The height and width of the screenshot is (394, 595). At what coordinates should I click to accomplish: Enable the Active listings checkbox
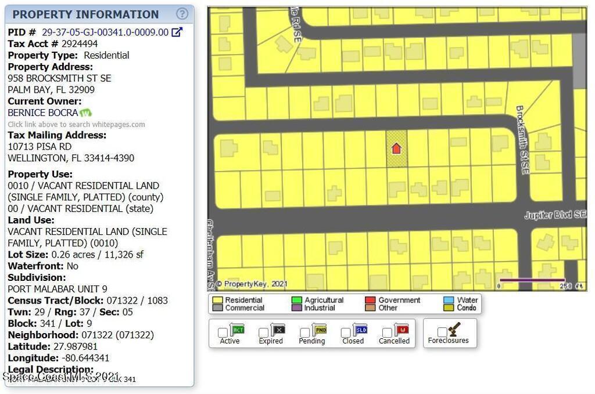point(223,332)
